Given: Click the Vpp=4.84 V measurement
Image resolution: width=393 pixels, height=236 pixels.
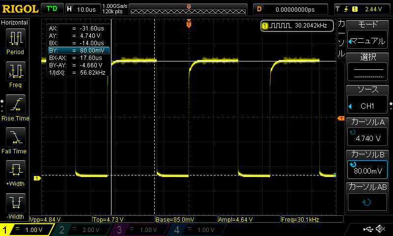Looking at the screenshot, I should [60, 220].
